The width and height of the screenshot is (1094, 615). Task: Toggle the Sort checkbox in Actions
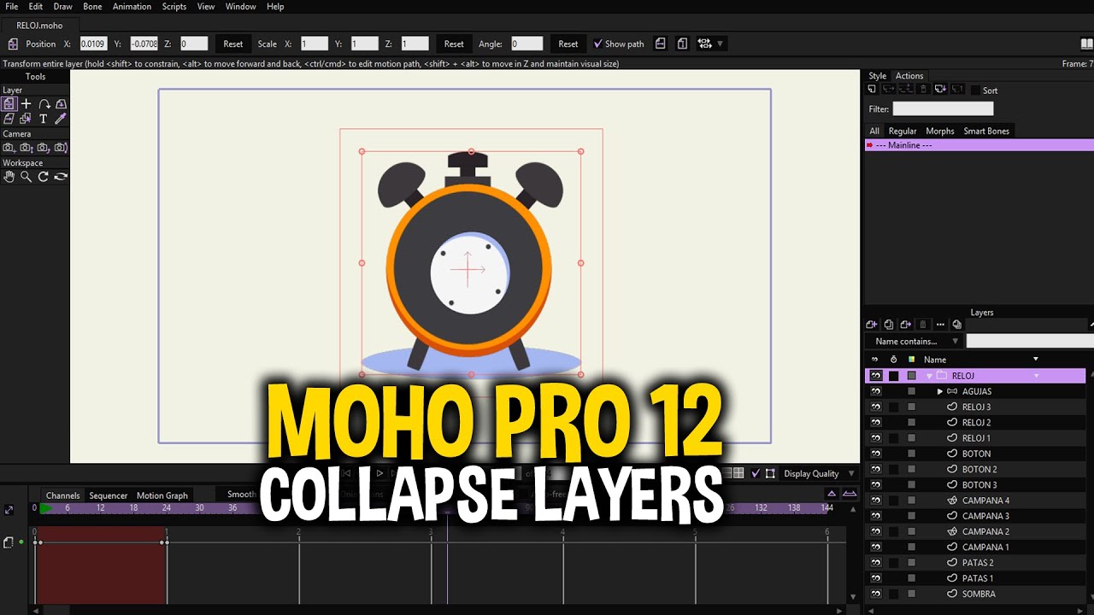point(975,91)
